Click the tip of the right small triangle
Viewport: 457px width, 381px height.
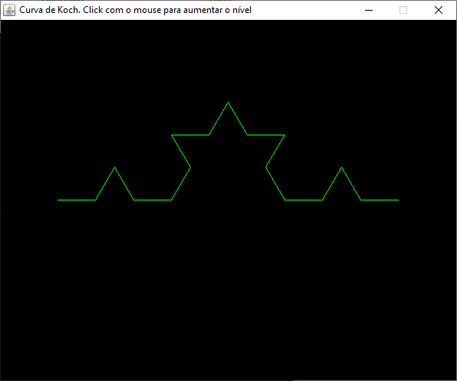pyautogui.click(x=341, y=168)
